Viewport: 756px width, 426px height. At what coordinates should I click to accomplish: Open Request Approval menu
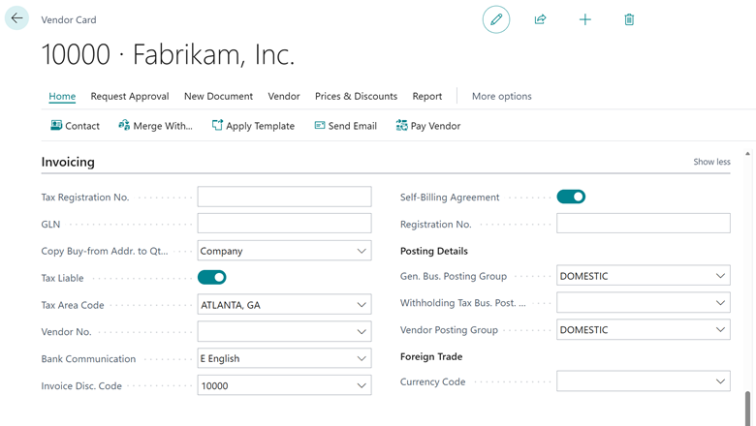pyautogui.click(x=130, y=96)
